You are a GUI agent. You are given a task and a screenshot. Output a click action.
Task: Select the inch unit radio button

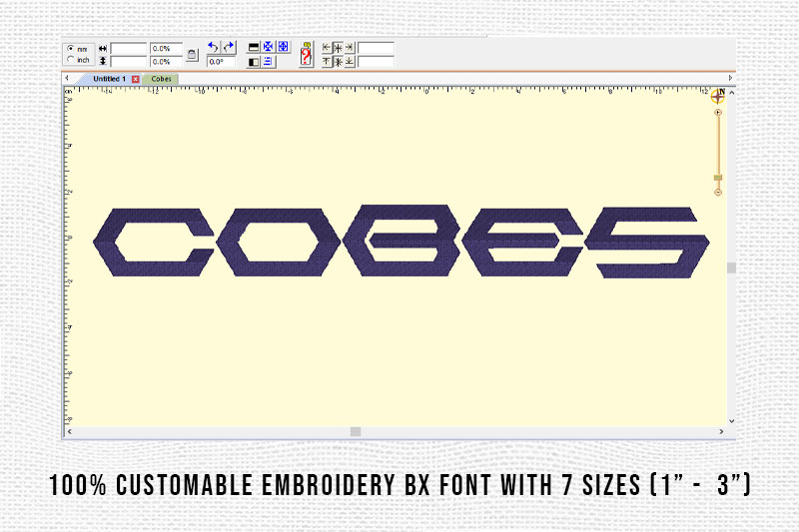pyautogui.click(x=71, y=59)
